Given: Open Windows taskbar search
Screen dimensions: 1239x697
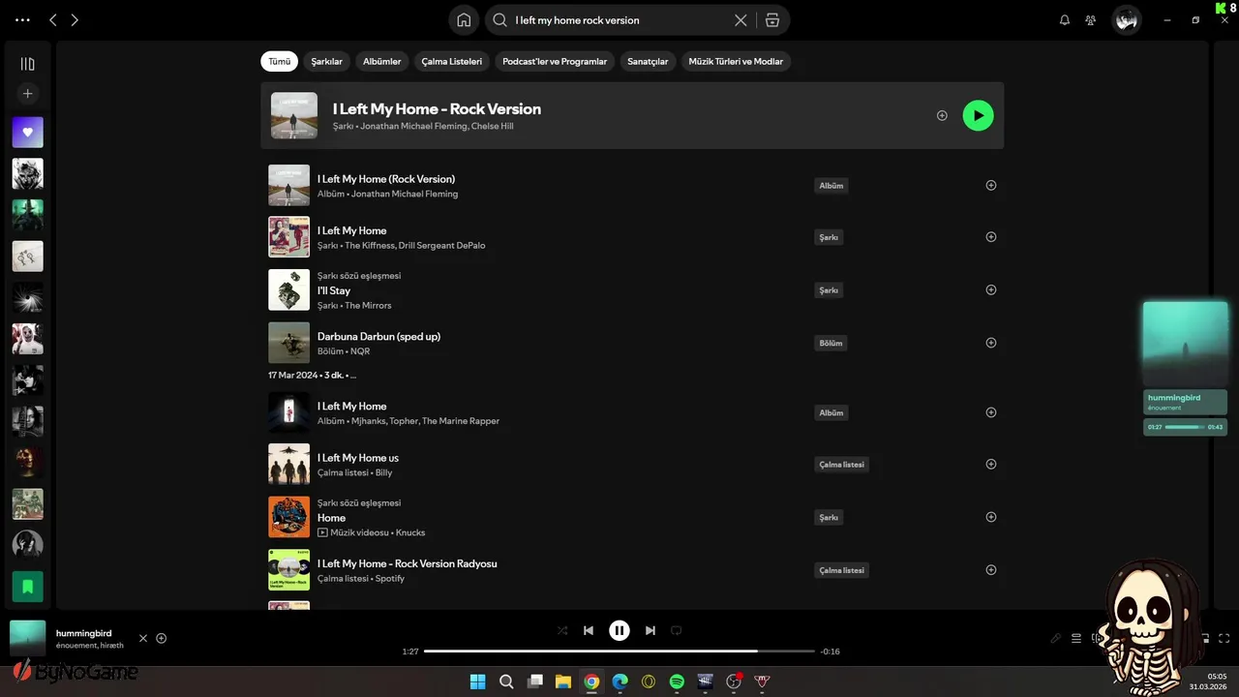Looking at the screenshot, I should [x=506, y=682].
